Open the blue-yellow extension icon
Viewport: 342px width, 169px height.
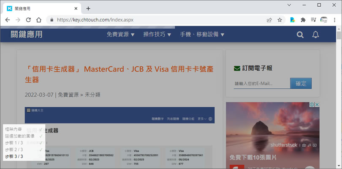coord(293,20)
